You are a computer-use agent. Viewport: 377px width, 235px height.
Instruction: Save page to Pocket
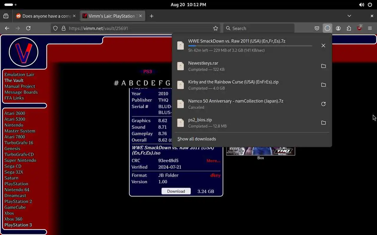pyautogui.click(x=317, y=28)
